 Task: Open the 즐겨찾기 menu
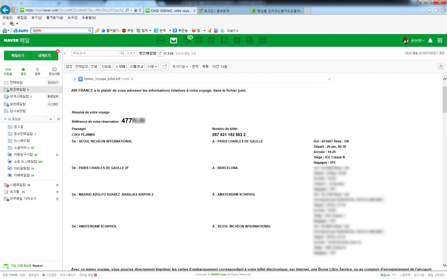tap(55, 17)
